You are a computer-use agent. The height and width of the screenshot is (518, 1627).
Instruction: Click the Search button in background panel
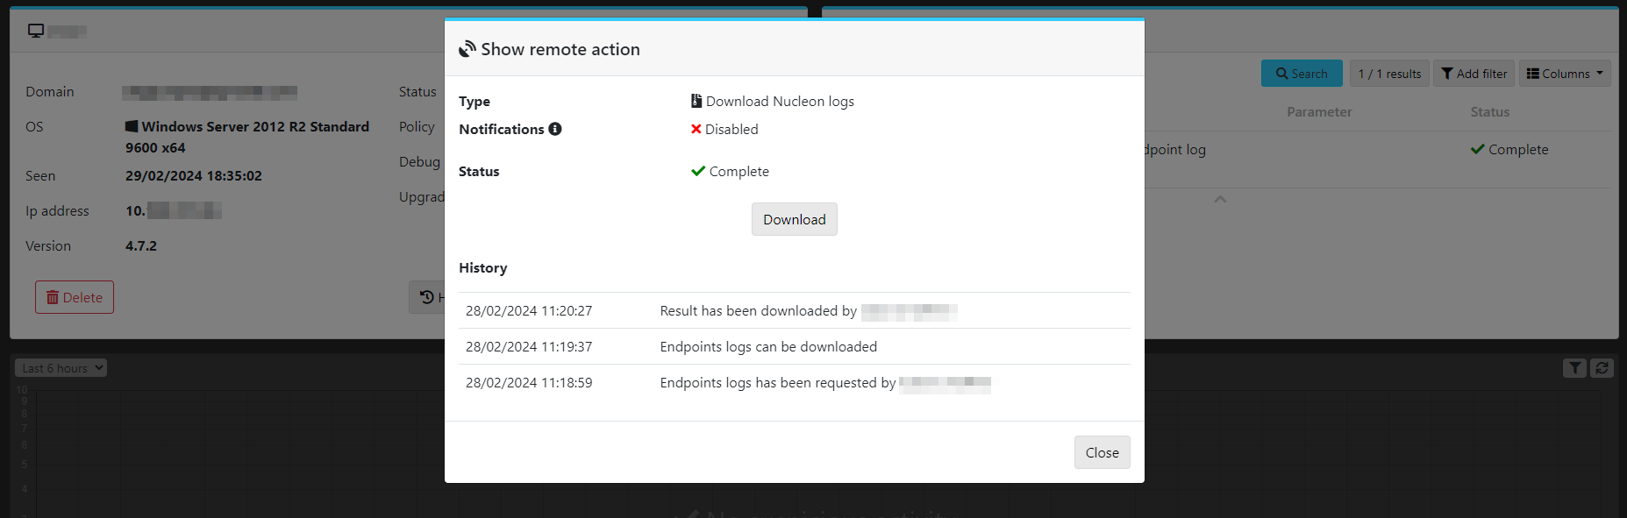[1302, 74]
